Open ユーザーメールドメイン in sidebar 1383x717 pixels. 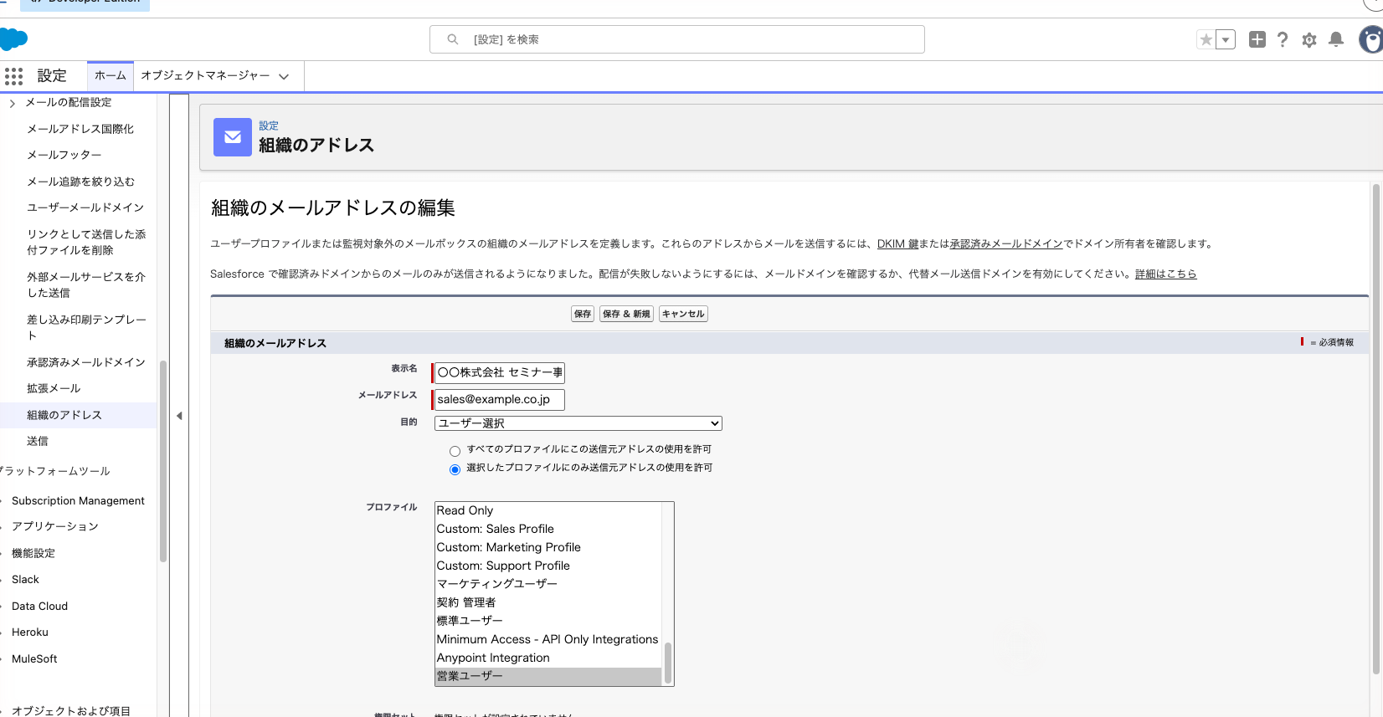pos(85,207)
